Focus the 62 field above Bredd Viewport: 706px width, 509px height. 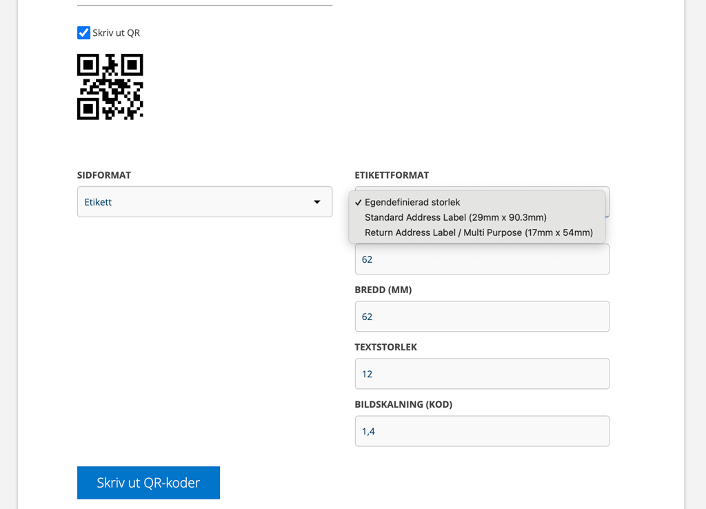click(482, 259)
